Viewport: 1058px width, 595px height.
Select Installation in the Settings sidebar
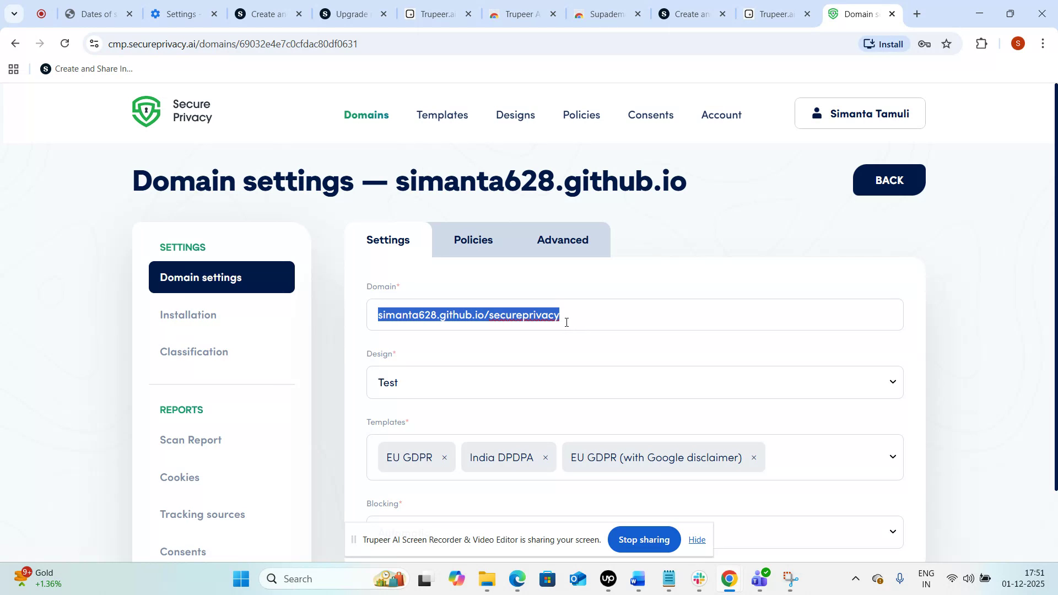pos(188,315)
